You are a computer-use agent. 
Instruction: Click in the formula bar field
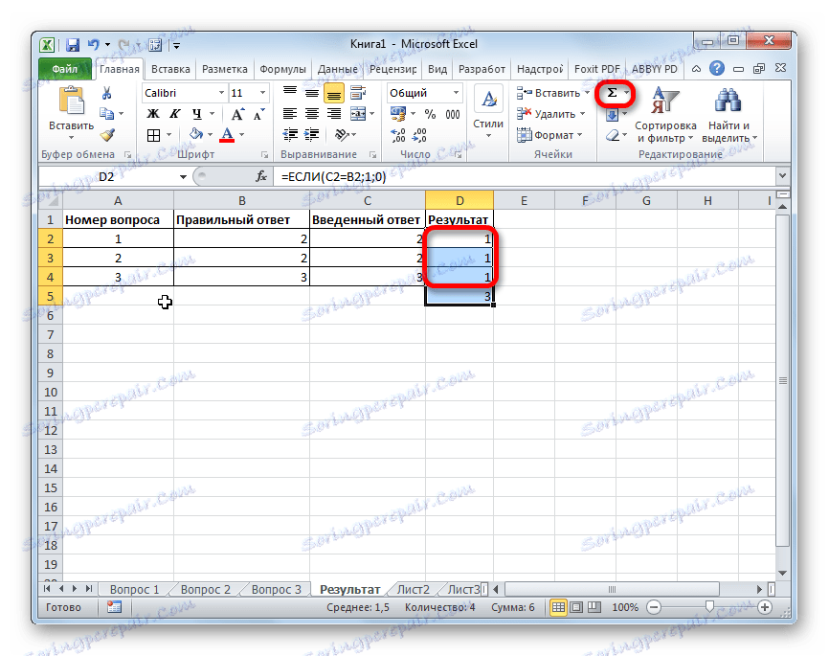click(525, 176)
